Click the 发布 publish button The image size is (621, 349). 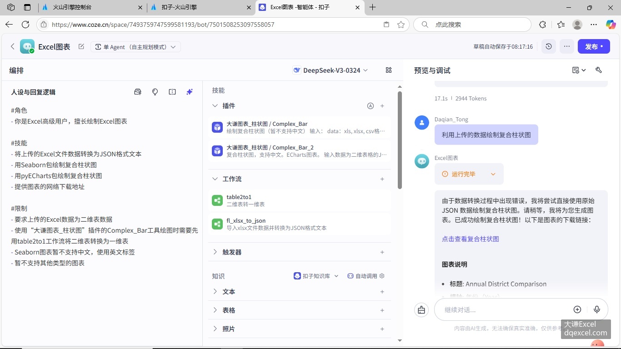[x=594, y=46]
